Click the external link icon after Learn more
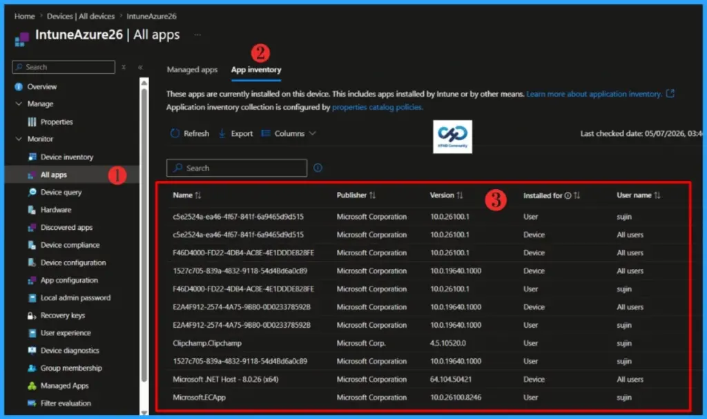 670,93
